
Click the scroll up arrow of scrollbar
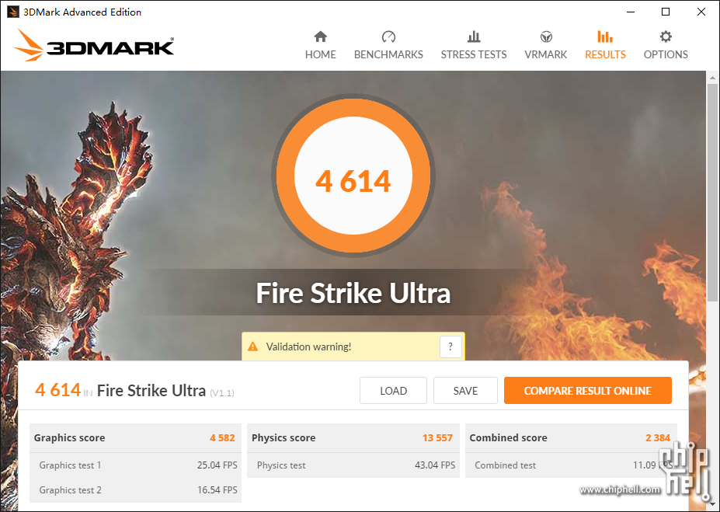tap(712, 77)
